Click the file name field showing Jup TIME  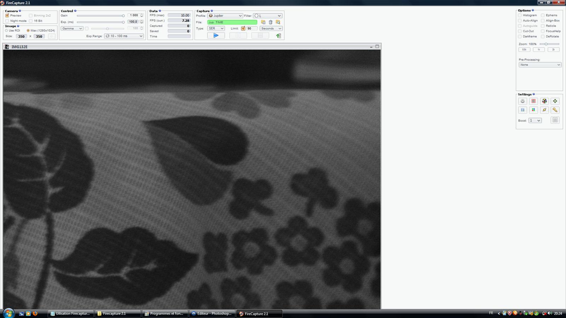232,22
